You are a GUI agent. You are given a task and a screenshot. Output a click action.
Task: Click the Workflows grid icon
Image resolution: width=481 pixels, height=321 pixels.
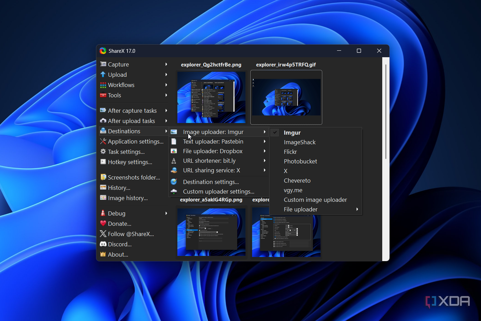coord(103,85)
